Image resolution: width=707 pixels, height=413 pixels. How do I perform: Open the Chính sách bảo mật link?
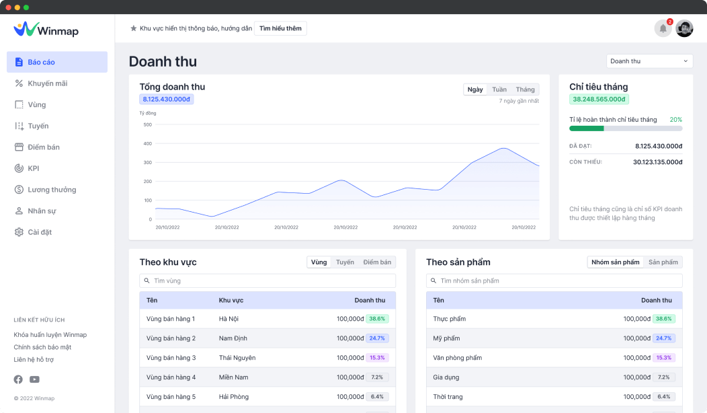coord(42,347)
